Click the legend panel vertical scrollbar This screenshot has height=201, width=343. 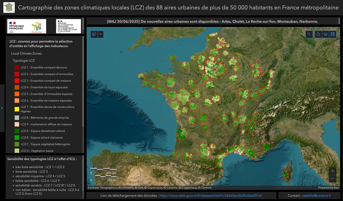[x=83, y=82]
